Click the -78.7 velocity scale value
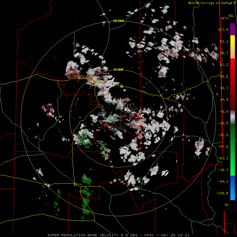 (223, 170)
